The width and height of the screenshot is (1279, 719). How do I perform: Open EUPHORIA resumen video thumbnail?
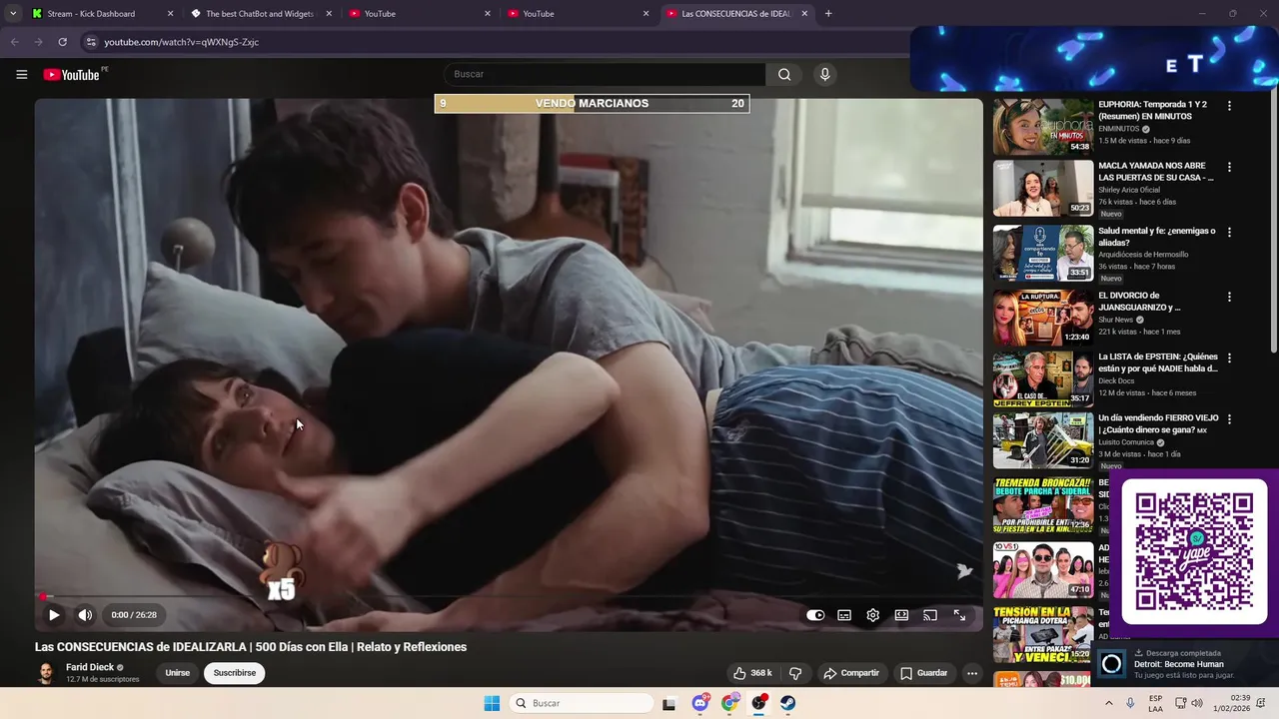coord(1042,126)
